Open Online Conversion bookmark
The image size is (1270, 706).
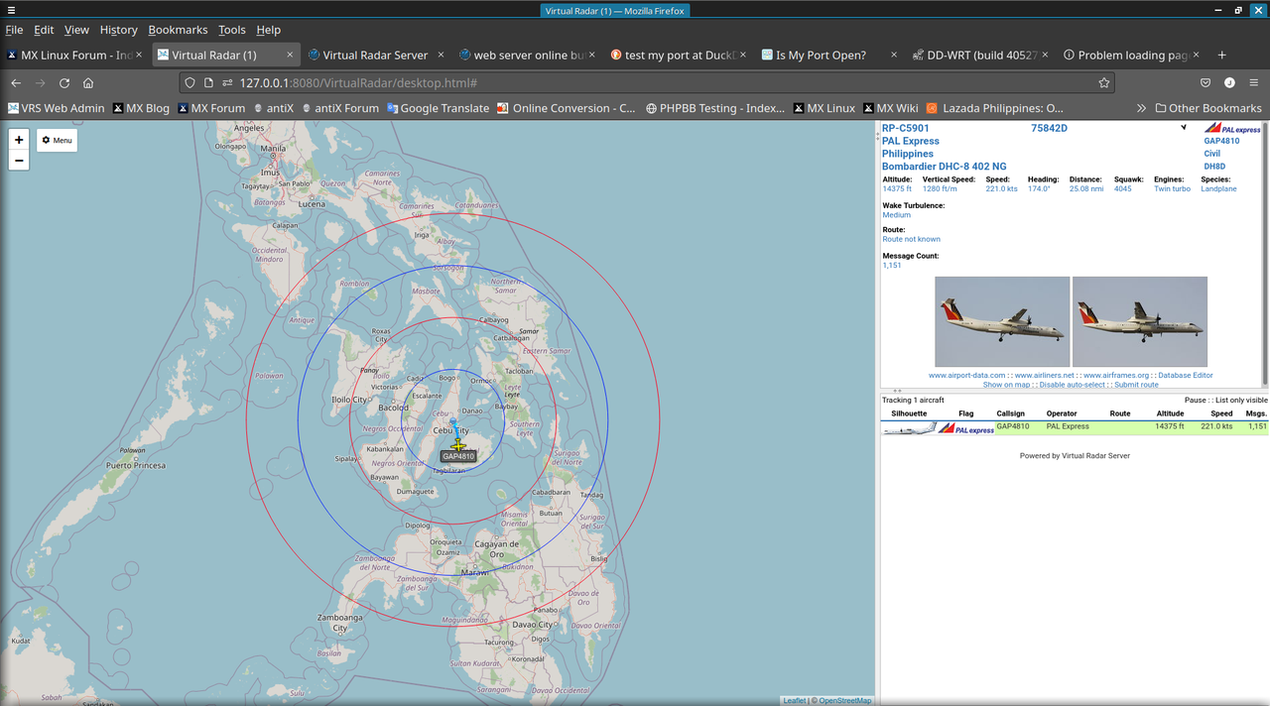tap(567, 108)
